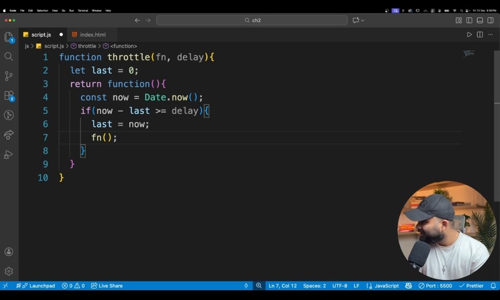Change LF end of line sequence
The height and width of the screenshot is (300, 500).
point(357,286)
